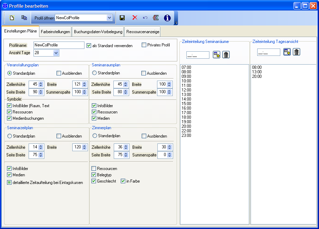
Task: Add time entry to Zeiteinteilung Seminarräume
Action: pos(216,54)
